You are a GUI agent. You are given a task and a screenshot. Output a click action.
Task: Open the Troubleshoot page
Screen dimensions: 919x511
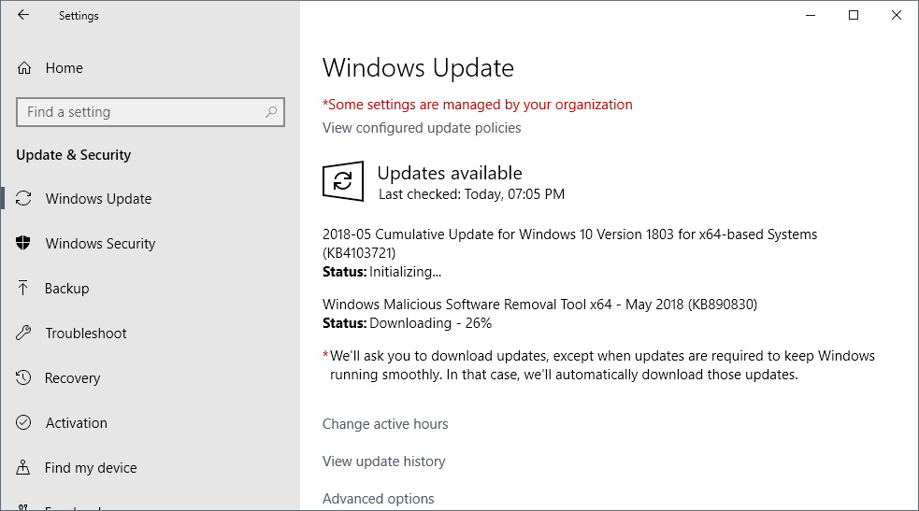86,334
